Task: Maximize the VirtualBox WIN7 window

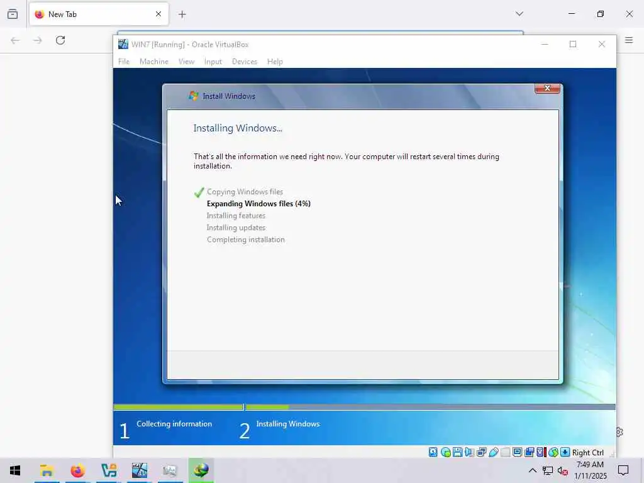Action: tap(573, 44)
